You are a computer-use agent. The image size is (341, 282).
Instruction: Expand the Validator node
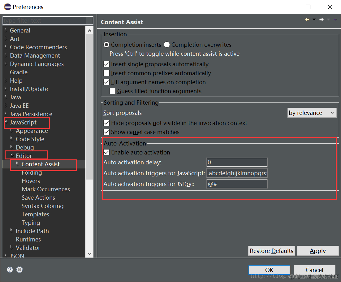click(11, 247)
